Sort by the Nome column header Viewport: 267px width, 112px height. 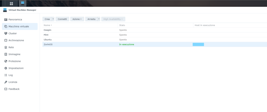pyautogui.click(x=80, y=25)
